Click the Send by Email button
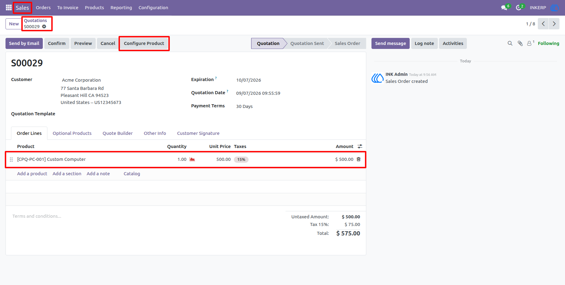The width and height of the screenshot is (565, 285). [24, 43]
